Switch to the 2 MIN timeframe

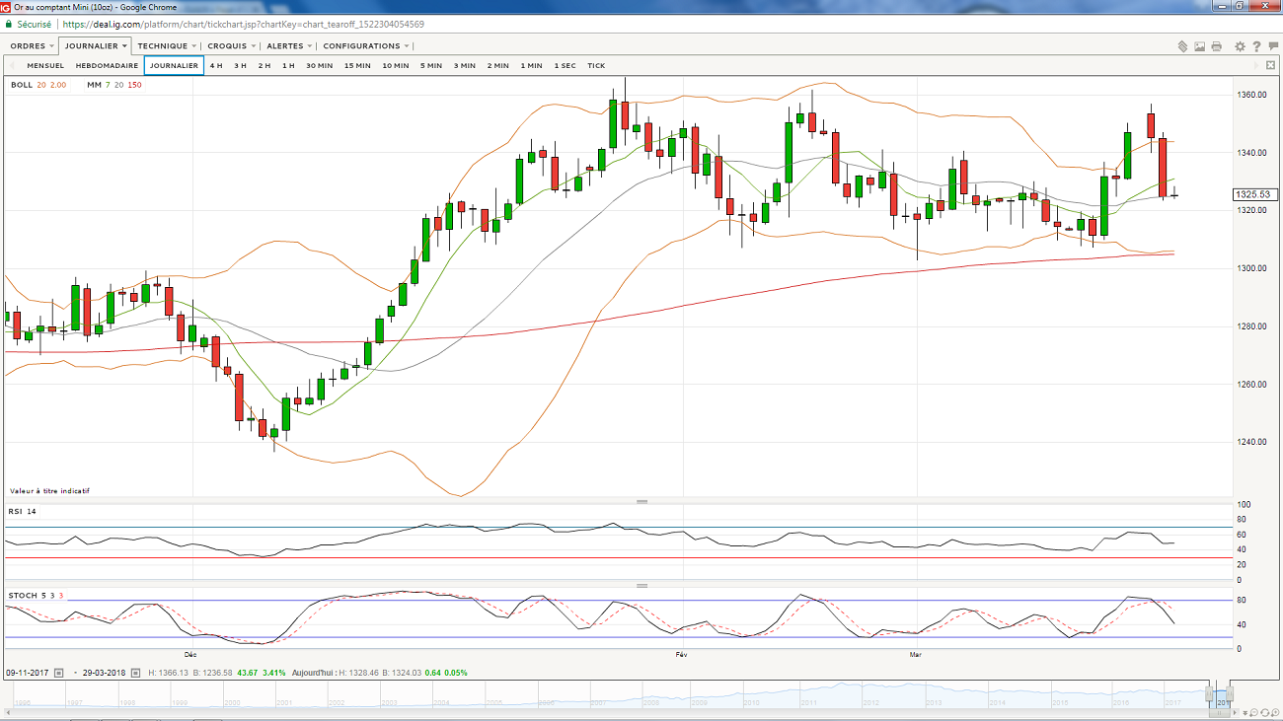(497, 66)
